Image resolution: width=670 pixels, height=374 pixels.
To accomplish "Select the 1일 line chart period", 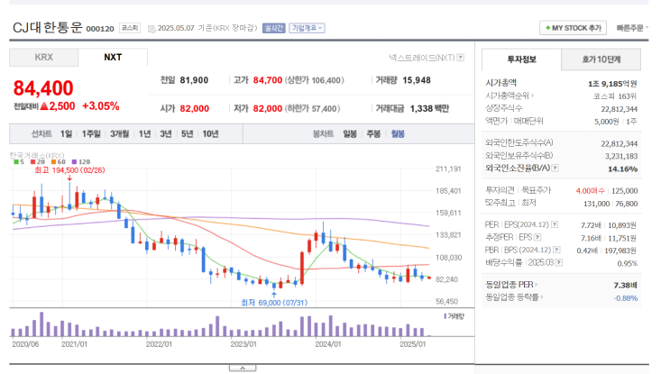I will tap(66, 133).
